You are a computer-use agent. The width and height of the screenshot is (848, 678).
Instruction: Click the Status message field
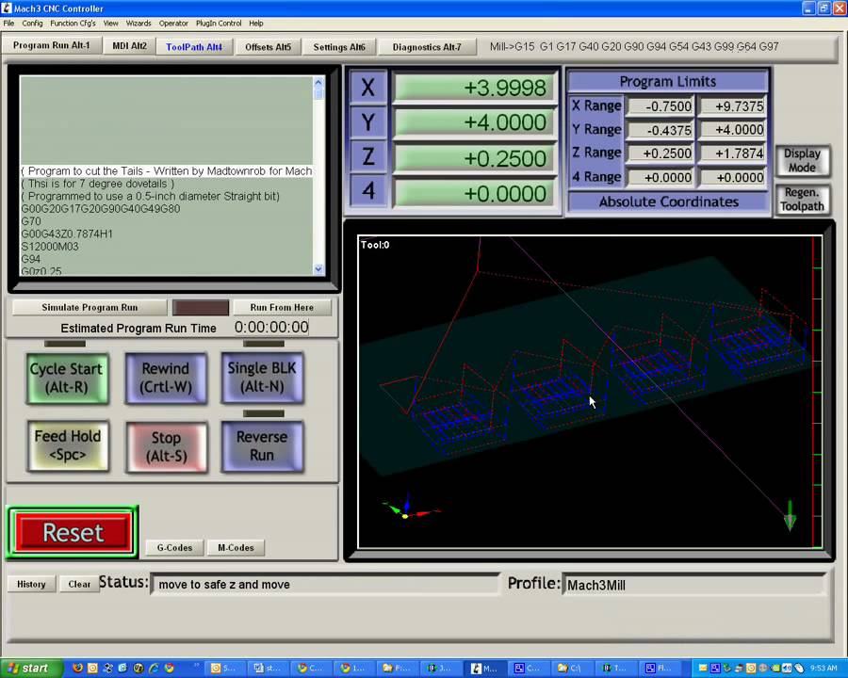pos(324,585)
